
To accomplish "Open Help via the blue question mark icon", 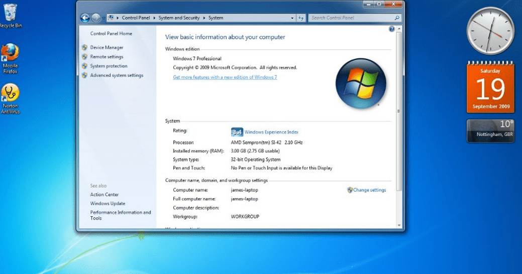I will click(x=391, y=29).
